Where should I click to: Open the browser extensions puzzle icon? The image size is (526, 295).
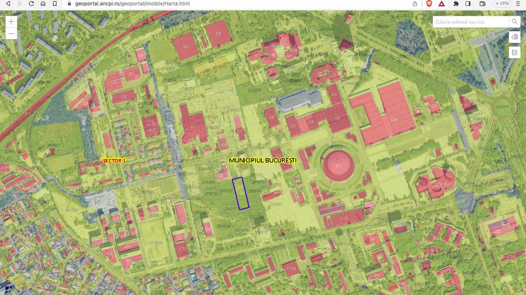(x=456, y=3)
